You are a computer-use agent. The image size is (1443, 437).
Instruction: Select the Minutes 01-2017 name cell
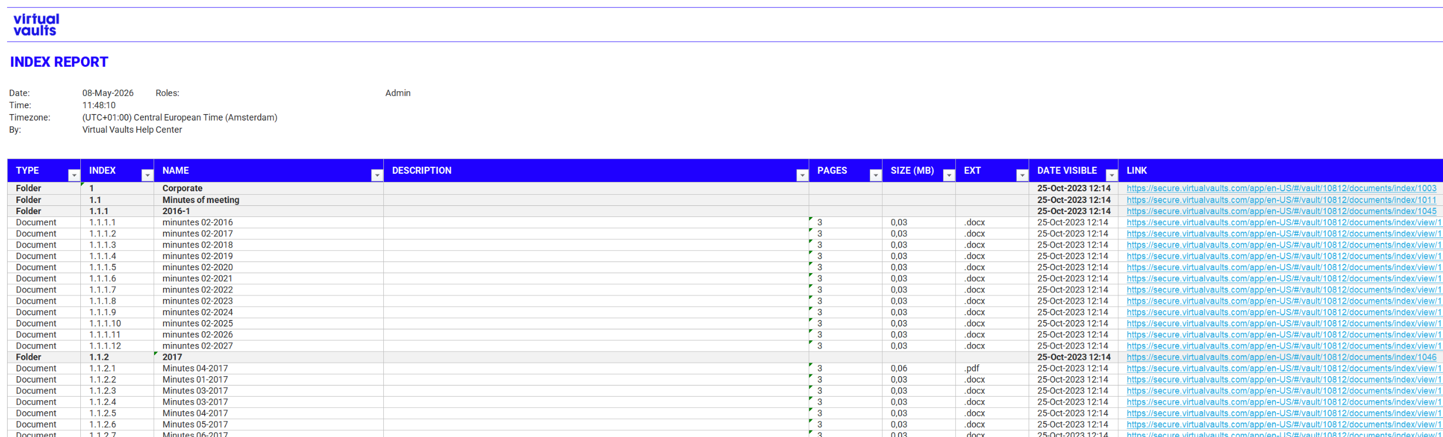coord(268,379)
